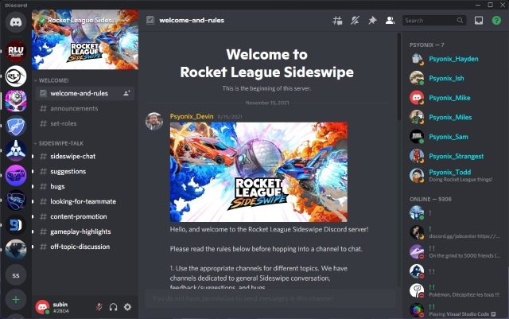Click member with 'Pokémon, Décapitez-les tous' status
Screen dimensions: 509x319
[454, 290]
